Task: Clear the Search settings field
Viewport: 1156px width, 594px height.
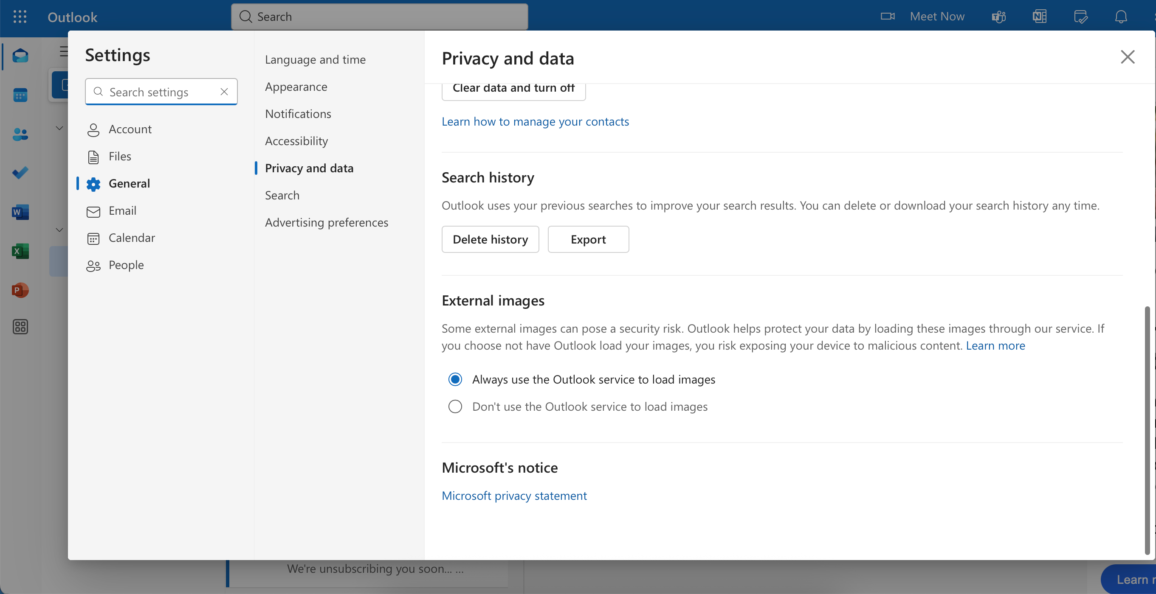Action: pyautogui.click(x=224, y=92)
